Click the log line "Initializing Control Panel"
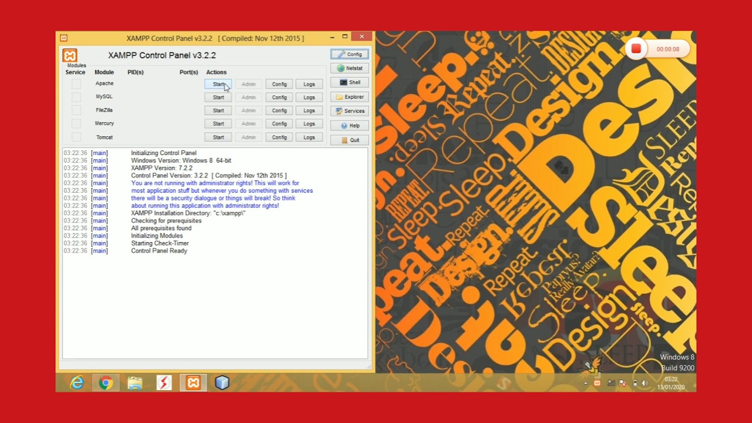The image size is (752, 423). click(164, 153)
